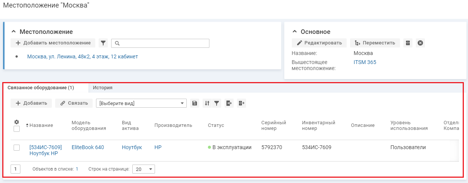Click the export icon in equipment toolbar
The image size is (468, 183).
[x=229, y=103]
